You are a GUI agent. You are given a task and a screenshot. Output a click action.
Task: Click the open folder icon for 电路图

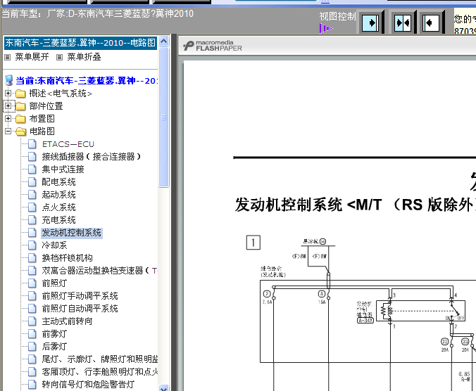pyautogui.click(x=20, y=132)
